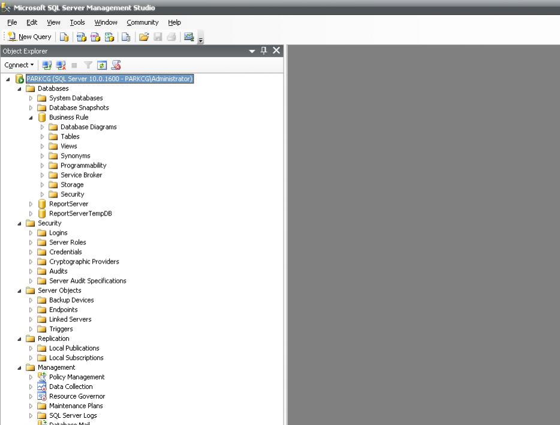560x425 pixels.
Task: Open the Tools menu
Action: point(77,22)
